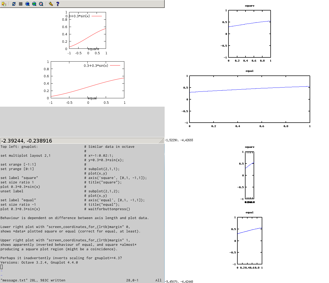Click the line 'set label "equal"'
The width and height of the screenshot is (329, 283).
[18, 200]
